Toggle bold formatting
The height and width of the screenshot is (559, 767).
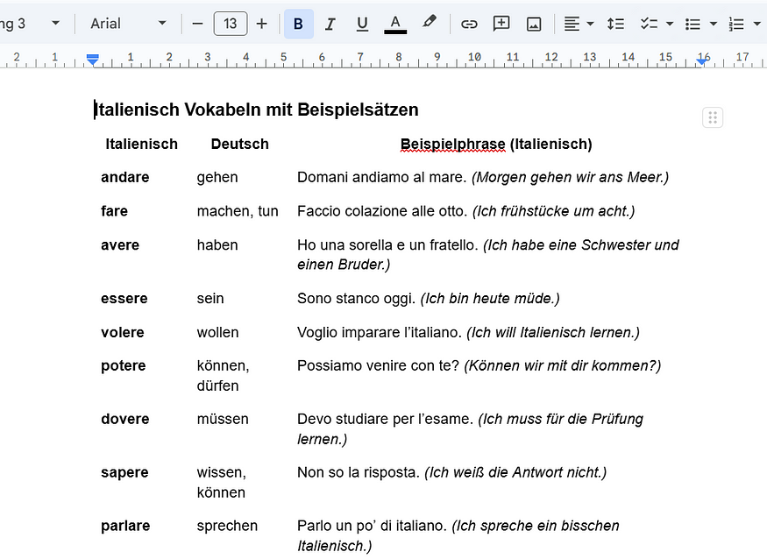(298, 24)
